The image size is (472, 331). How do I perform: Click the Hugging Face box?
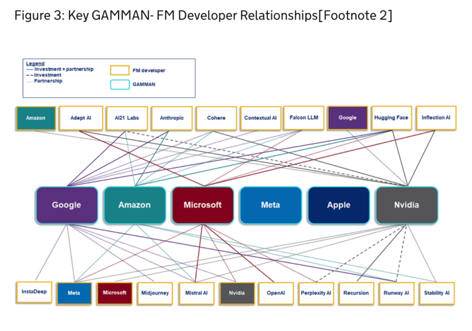[x=391, y=118]
